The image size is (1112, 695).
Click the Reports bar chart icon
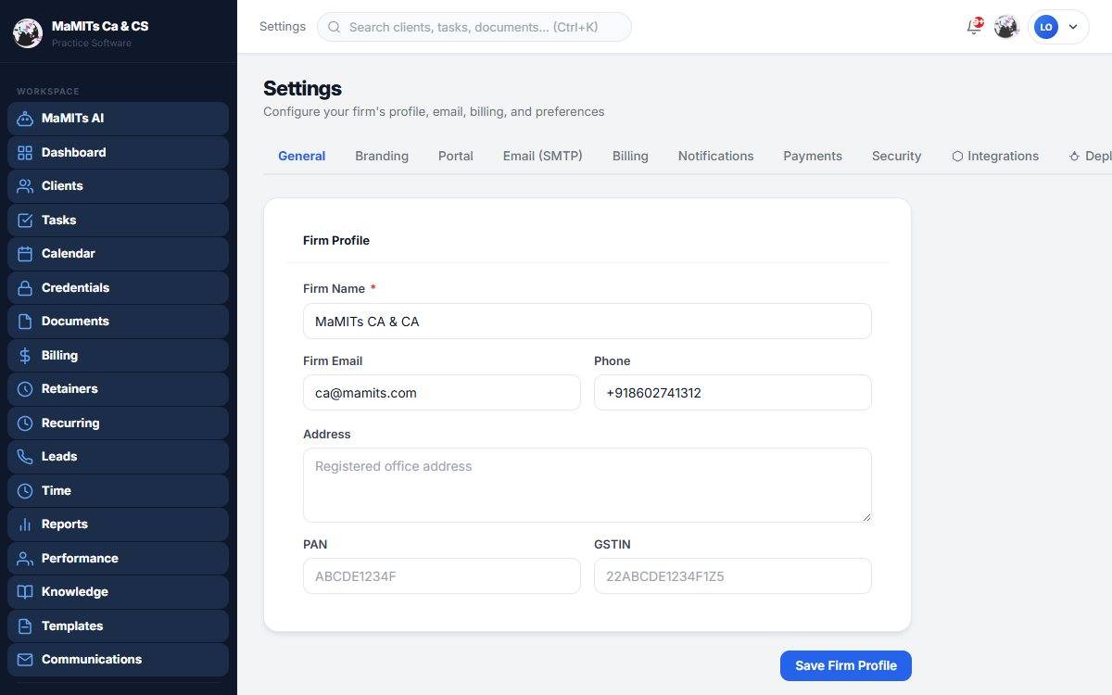click(x=25, y=524)
